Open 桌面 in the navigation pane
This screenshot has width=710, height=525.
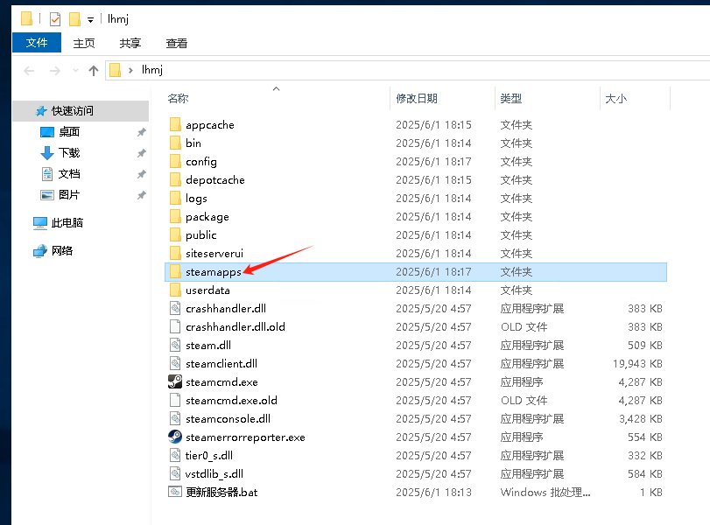(69, 132)
